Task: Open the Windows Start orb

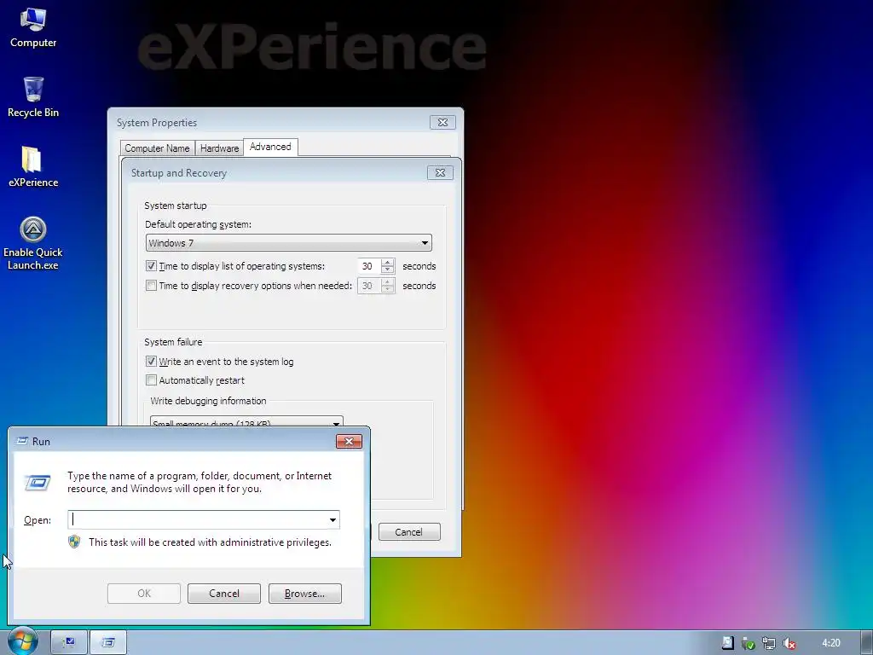Action: [23, 642]
